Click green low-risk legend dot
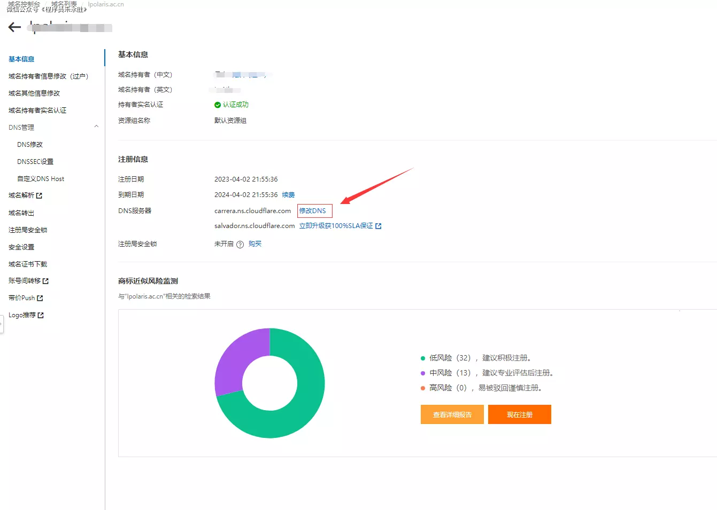 point(423,358)
